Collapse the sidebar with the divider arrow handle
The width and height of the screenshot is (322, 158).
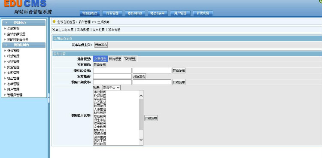point(49,98)
